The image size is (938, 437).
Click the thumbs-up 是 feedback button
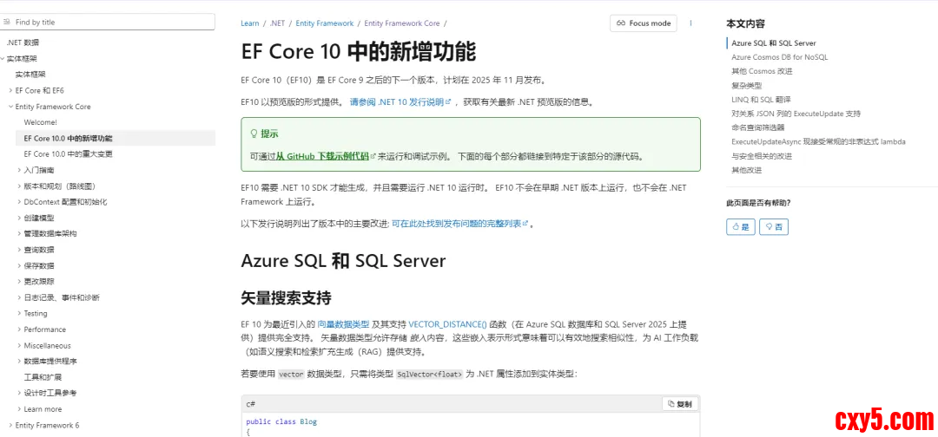pyautogui.click(x=740, y=226)
